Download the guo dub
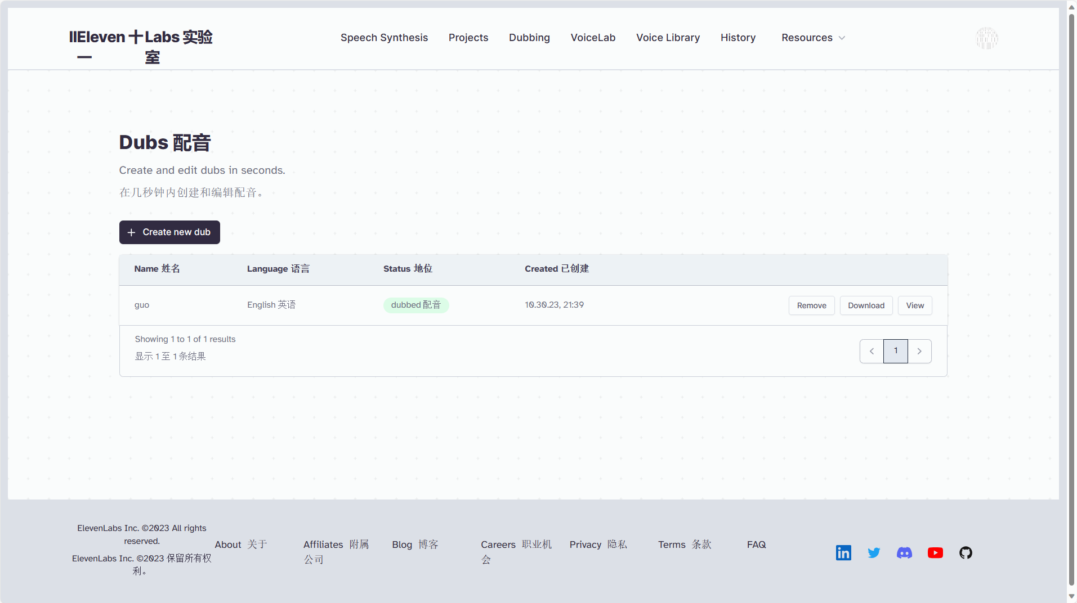The width and height of the screenshot is (1077, 603). point(866,305)
